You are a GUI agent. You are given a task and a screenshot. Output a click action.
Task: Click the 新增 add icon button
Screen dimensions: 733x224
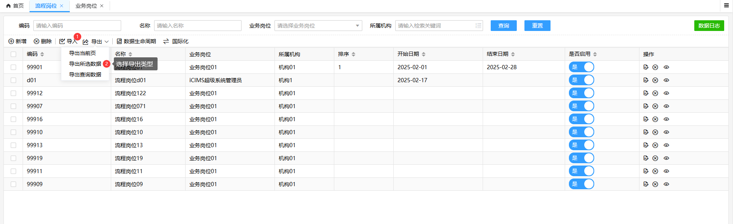[12, 41]
